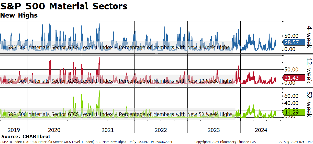The height and width of the screenshot is (144, 313).
Task: Click the 29-Aug-2024 07:11:40 timestamp
Action: [x=296, y=142]
